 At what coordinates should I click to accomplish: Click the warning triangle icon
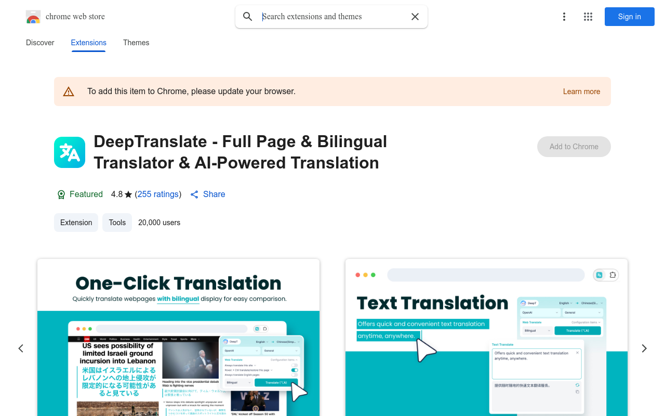[69, 92]
